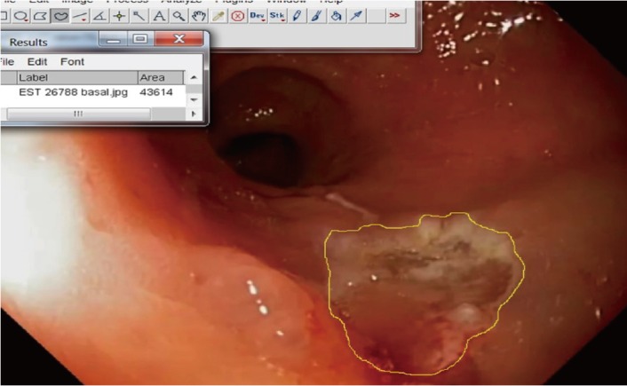
Task: Select the Magnifying glass zoom tool
Action: pos(179,16)
